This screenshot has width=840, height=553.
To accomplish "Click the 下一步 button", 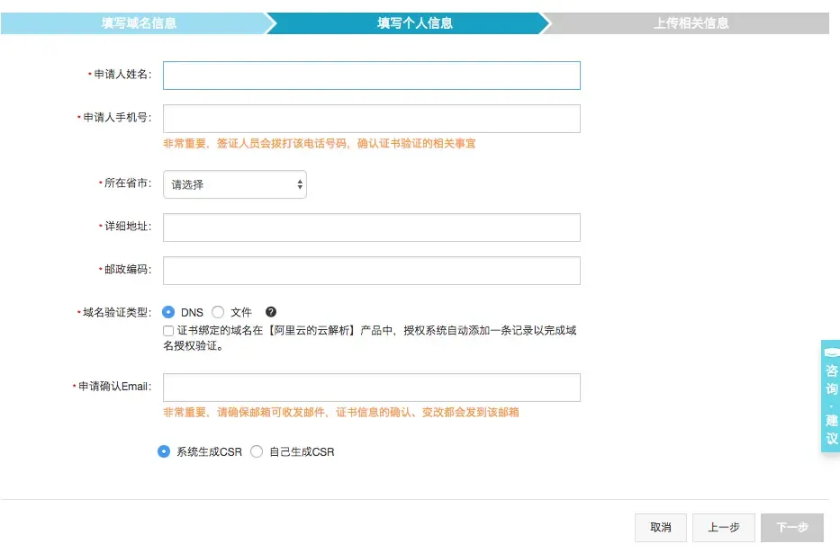I will (792, 527).
